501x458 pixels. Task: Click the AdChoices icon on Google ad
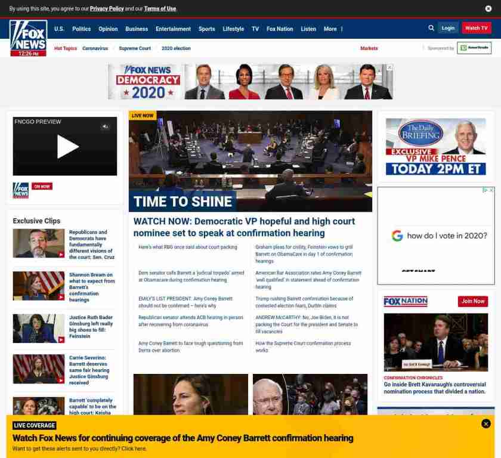[485, 190]
